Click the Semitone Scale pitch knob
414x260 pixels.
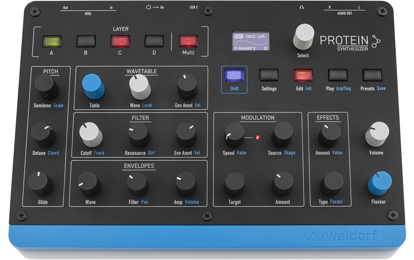coord(46,86)
